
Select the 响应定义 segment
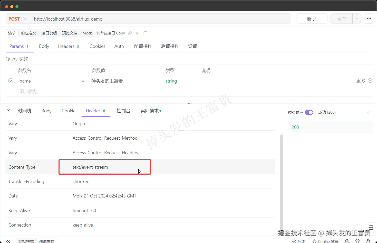point(28,33)
